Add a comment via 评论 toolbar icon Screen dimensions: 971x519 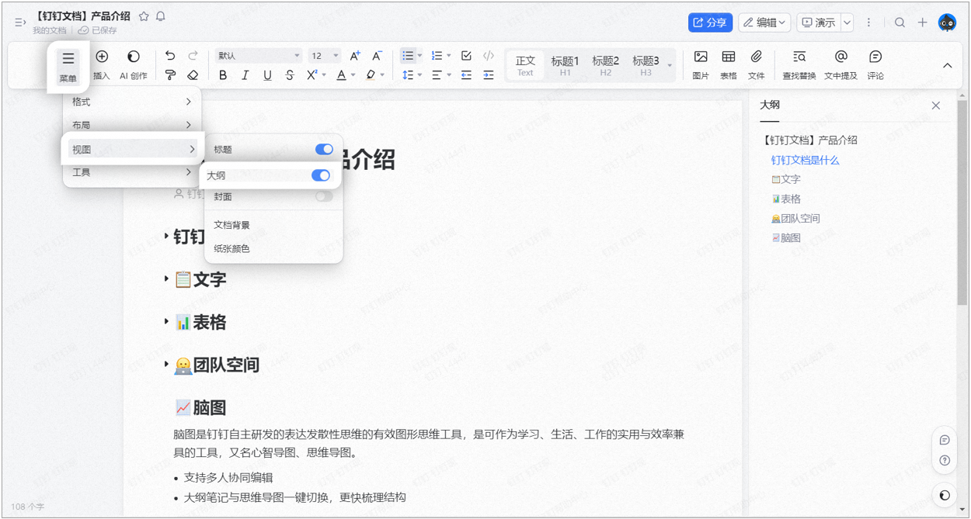pos(875,65)
